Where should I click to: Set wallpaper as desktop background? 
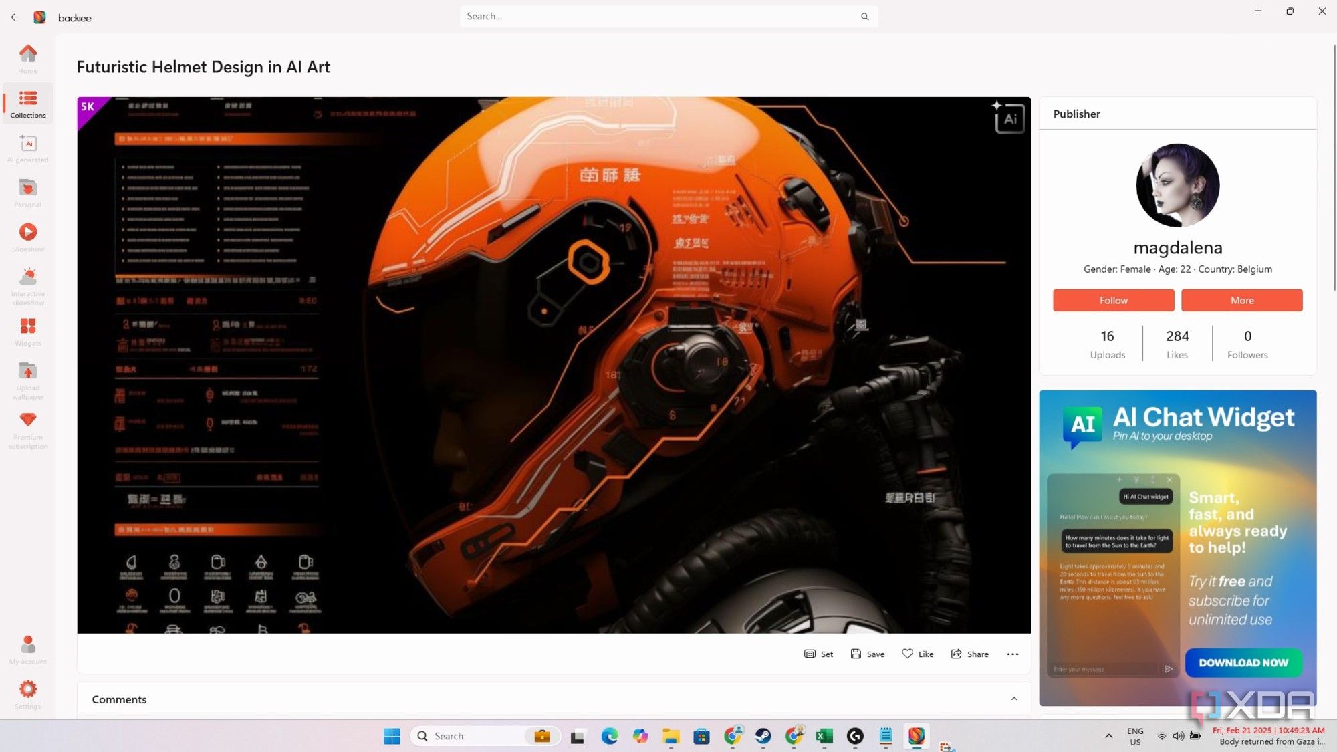coord(818,654)
